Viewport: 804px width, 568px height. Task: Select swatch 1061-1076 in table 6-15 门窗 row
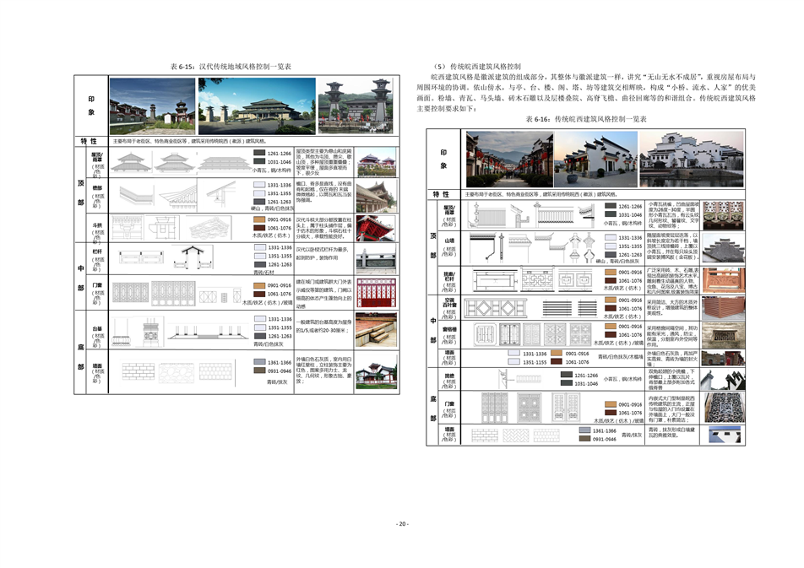click(x=259, y=294)
